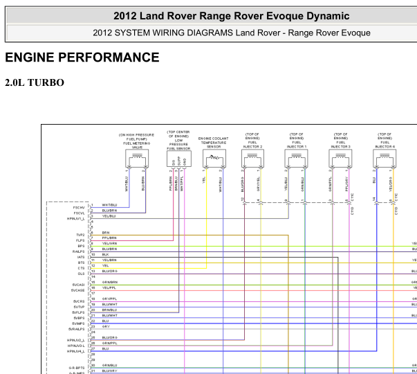Click the Fuel Injector 3 coil symbol

340,159
